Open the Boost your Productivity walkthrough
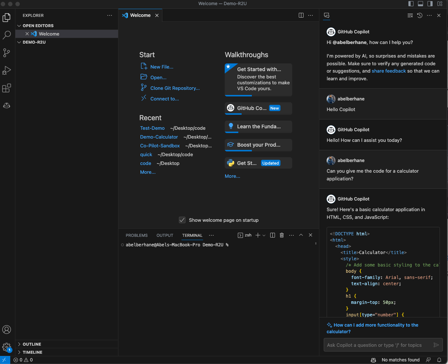The image size is (448, 364). point(258,145)
